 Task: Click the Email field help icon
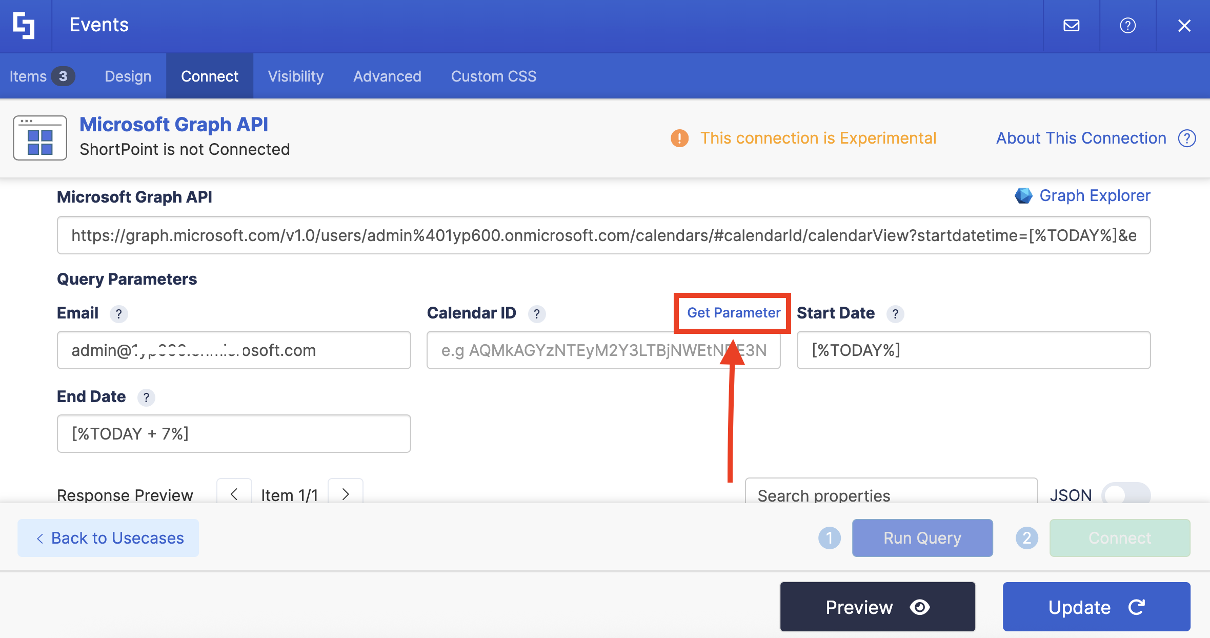click(x=118, y=314)
